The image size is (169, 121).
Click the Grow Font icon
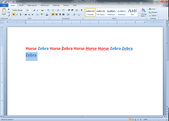point(34,10)
